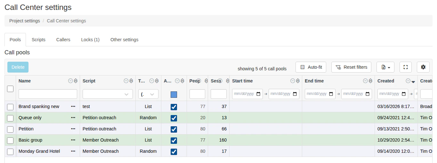Image resolution: width=437 pixels, height=163 pixels.
Task: Click the Reset filters button
Action: [351, 67]
